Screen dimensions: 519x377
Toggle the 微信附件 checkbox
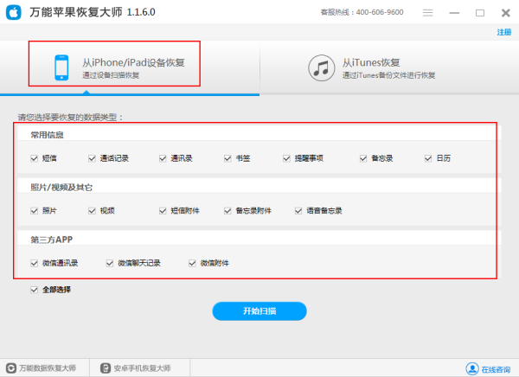pos(192,263)
